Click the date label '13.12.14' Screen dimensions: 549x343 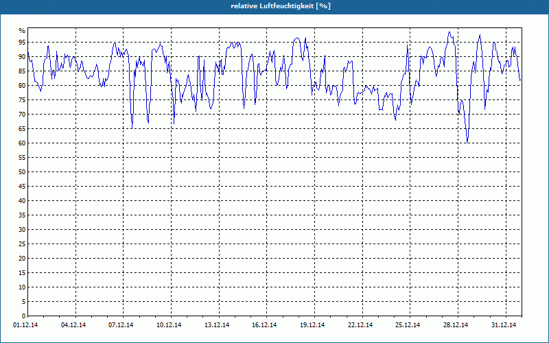[217, 325]
